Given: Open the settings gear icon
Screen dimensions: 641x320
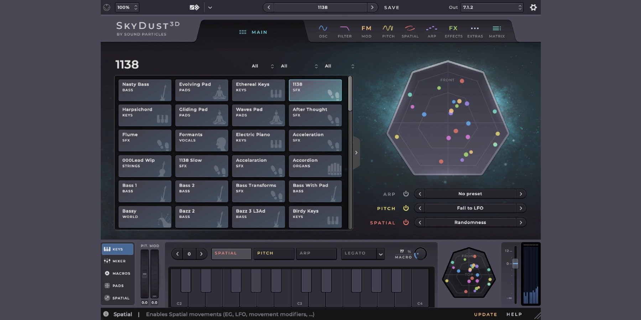Looking at the screenshot, I should click(533, 7).
